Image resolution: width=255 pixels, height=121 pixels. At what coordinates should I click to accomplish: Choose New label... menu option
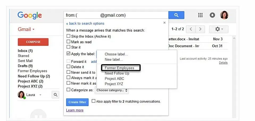pos(114,59)
